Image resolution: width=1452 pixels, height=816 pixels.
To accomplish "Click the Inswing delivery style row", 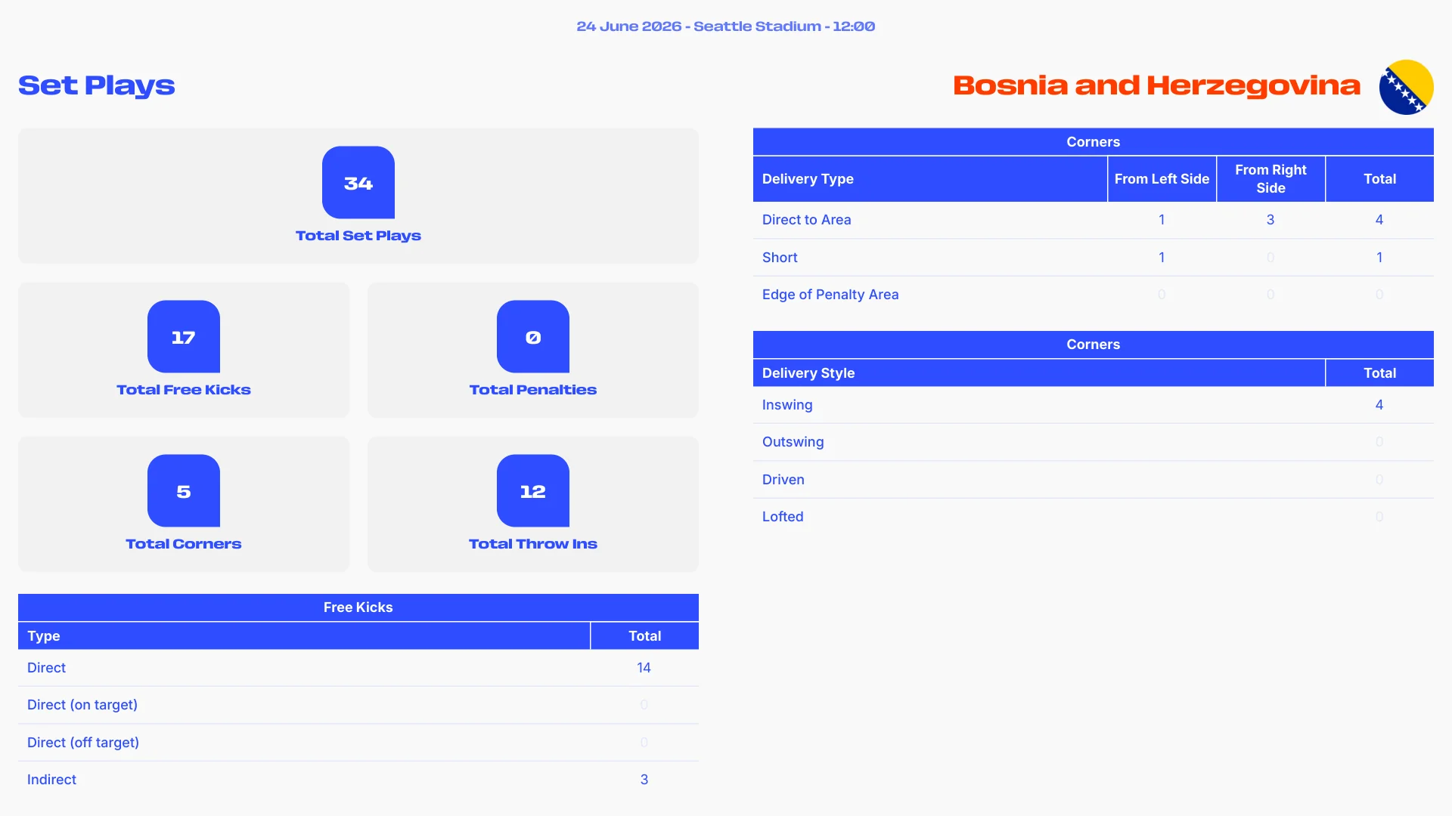I will (x=1094, y=405).
